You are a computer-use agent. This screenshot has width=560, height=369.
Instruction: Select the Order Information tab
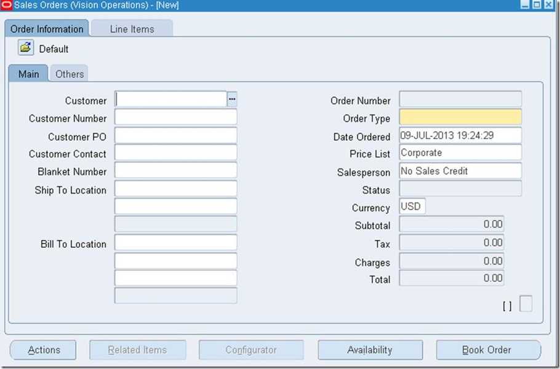(x=47, y=28)
